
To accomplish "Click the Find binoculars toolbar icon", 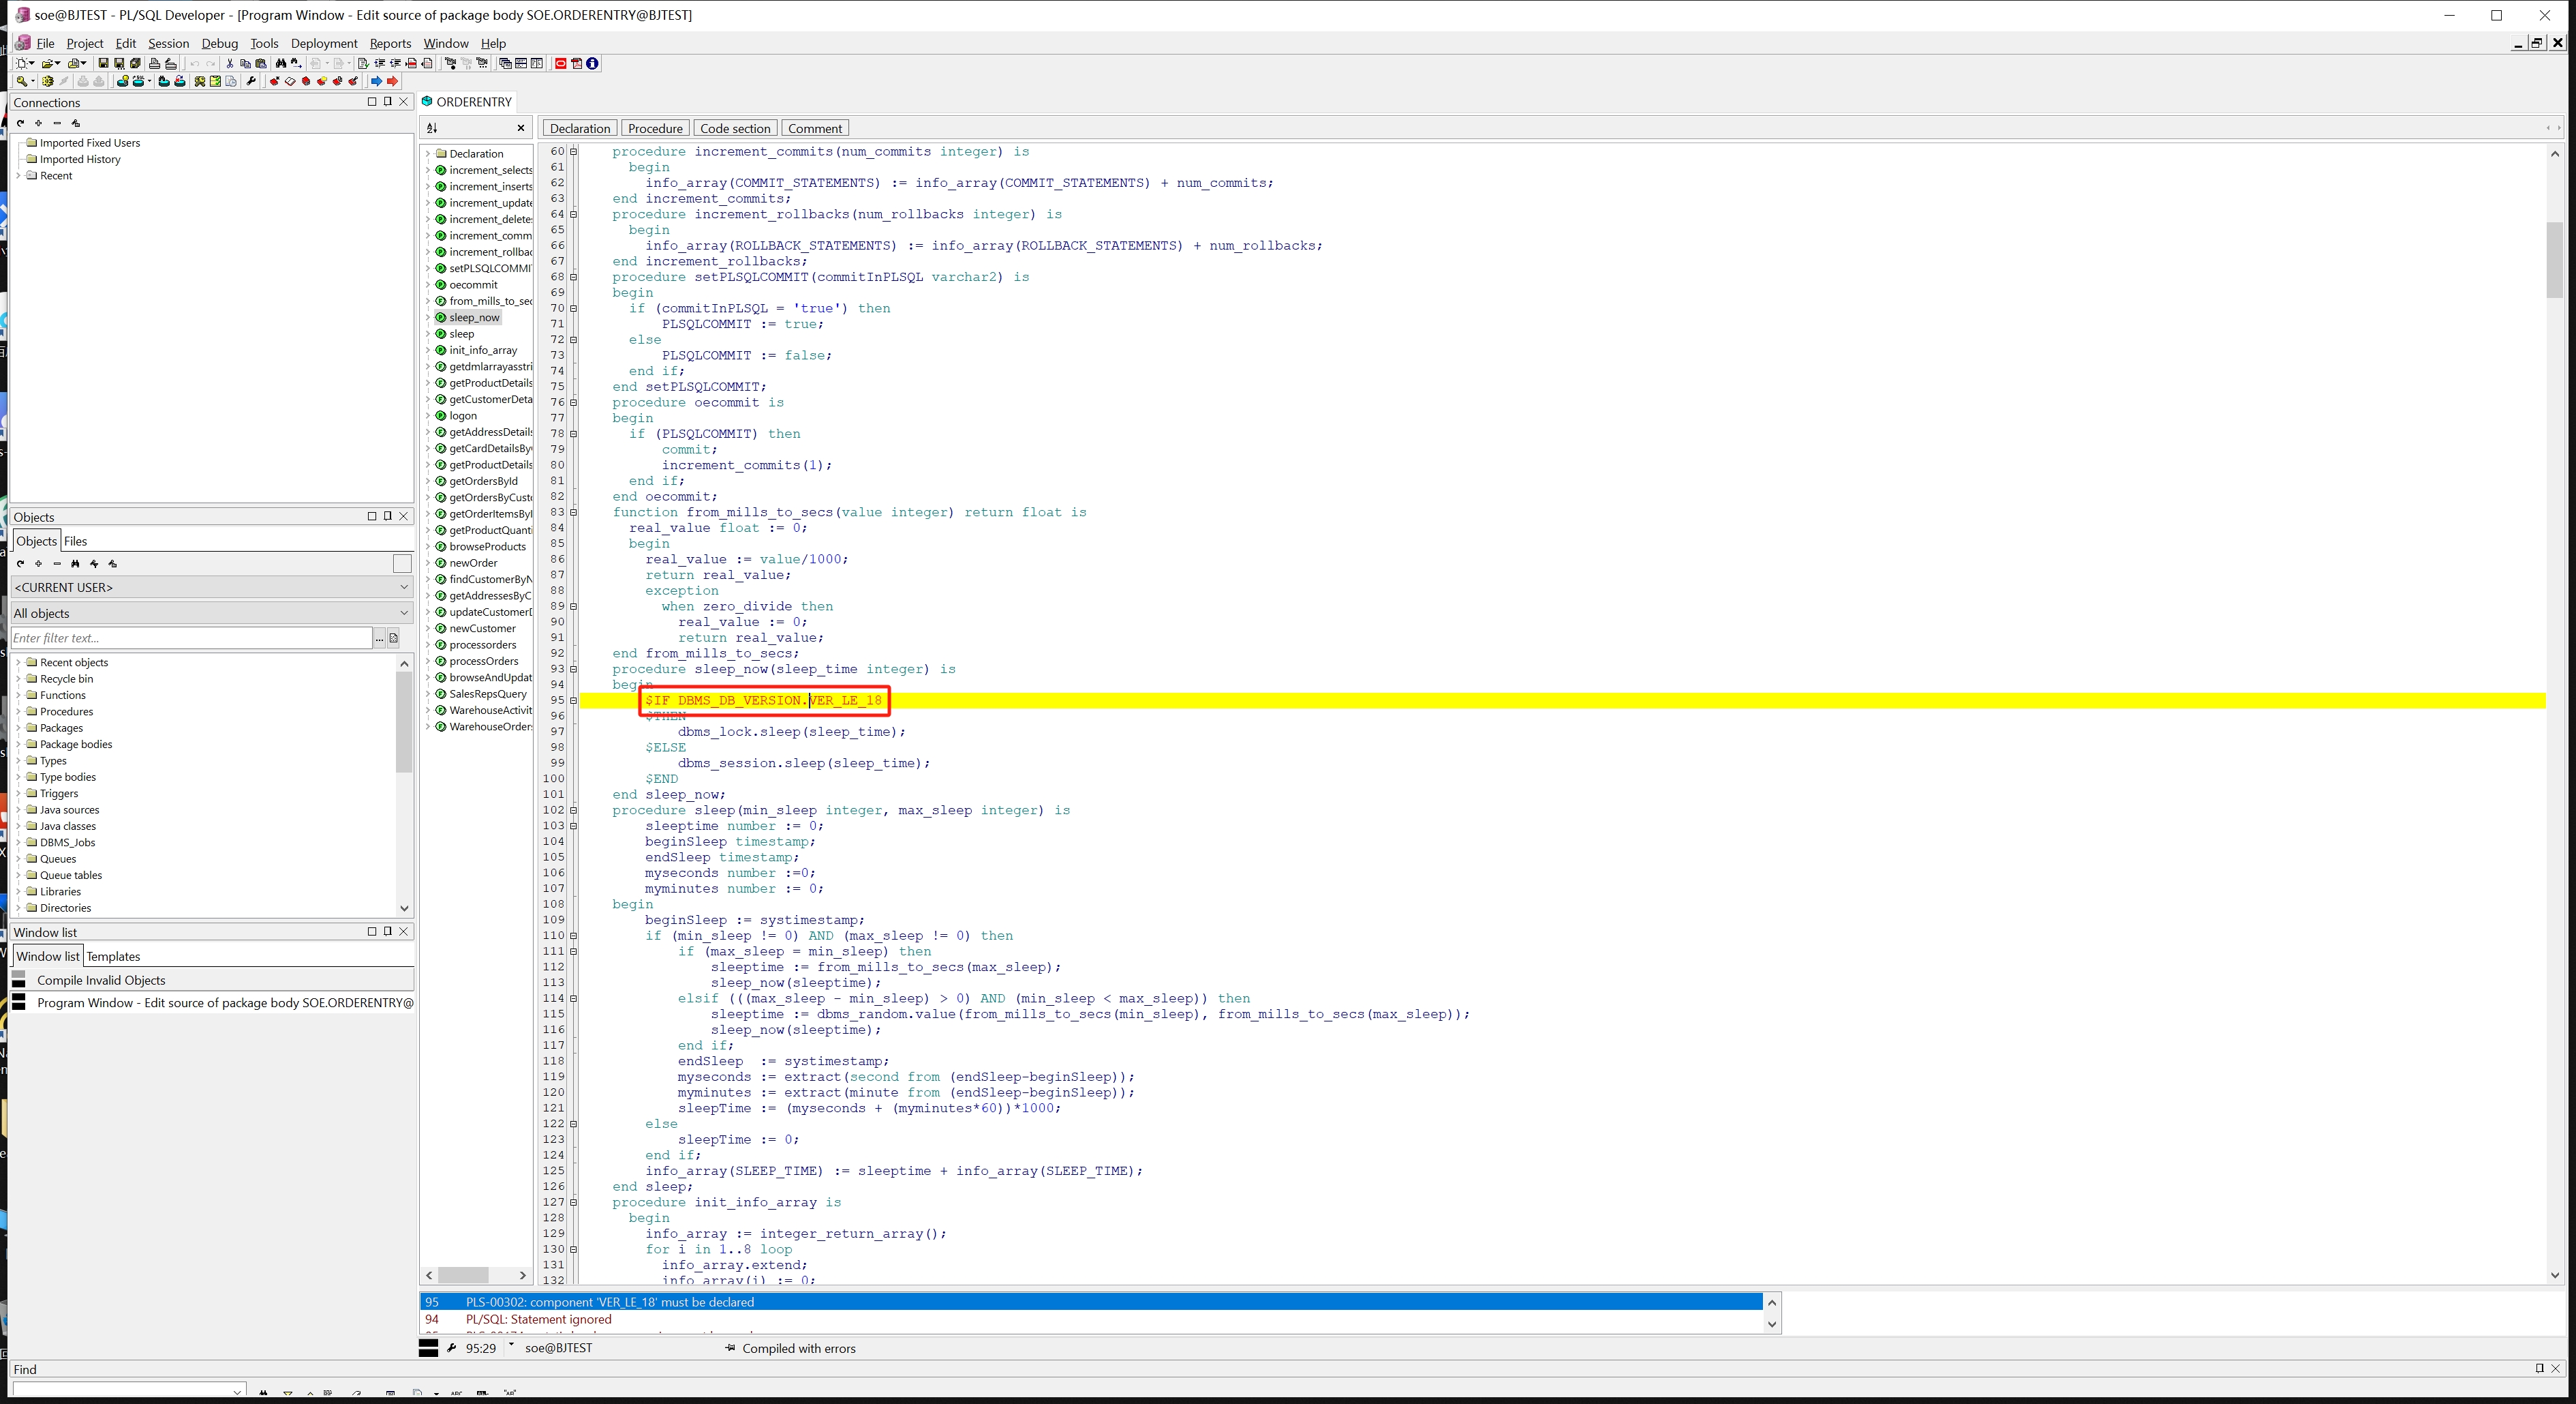I will pyautogui.click(x=281, y=63).
